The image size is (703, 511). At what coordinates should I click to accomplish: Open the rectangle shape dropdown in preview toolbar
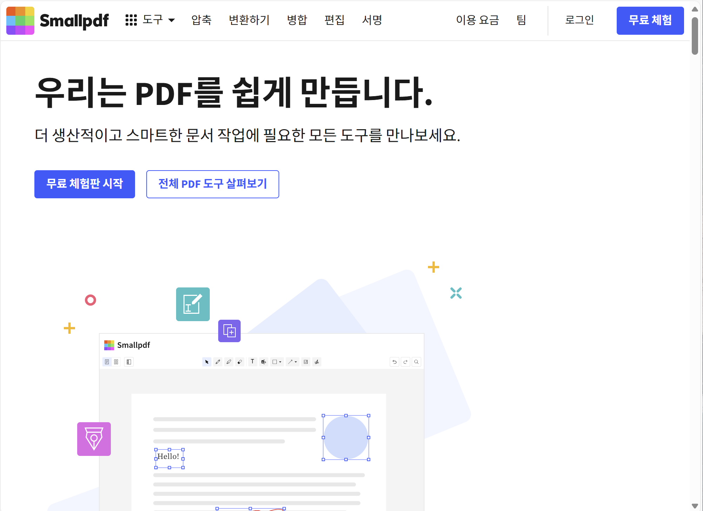[277, 362]
